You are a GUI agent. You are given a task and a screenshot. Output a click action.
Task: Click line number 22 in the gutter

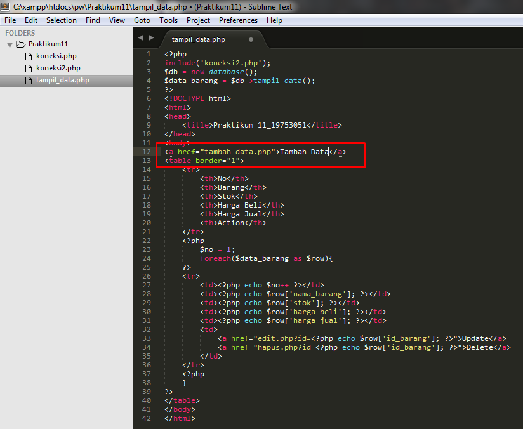pyautogui.click(x=147, y=241)
